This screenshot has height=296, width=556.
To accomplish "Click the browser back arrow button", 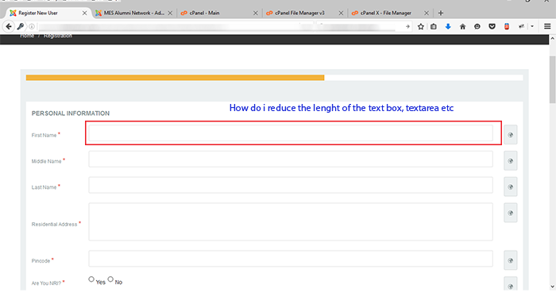I will (9, 26).
